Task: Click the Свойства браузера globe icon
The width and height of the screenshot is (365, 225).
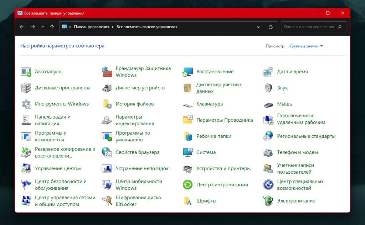Action: pyautogui.click(x=107, y=152)
